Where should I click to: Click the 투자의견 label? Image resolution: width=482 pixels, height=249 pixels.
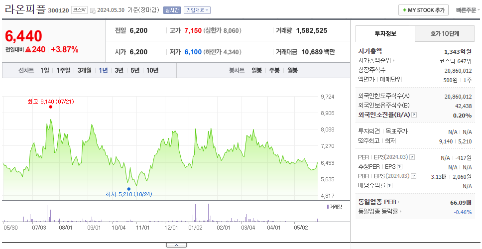tap(369, 131)
